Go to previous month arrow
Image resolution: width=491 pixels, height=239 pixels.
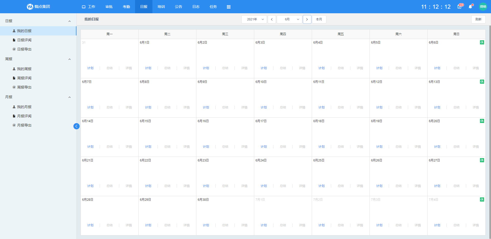[x=272, y=19]
